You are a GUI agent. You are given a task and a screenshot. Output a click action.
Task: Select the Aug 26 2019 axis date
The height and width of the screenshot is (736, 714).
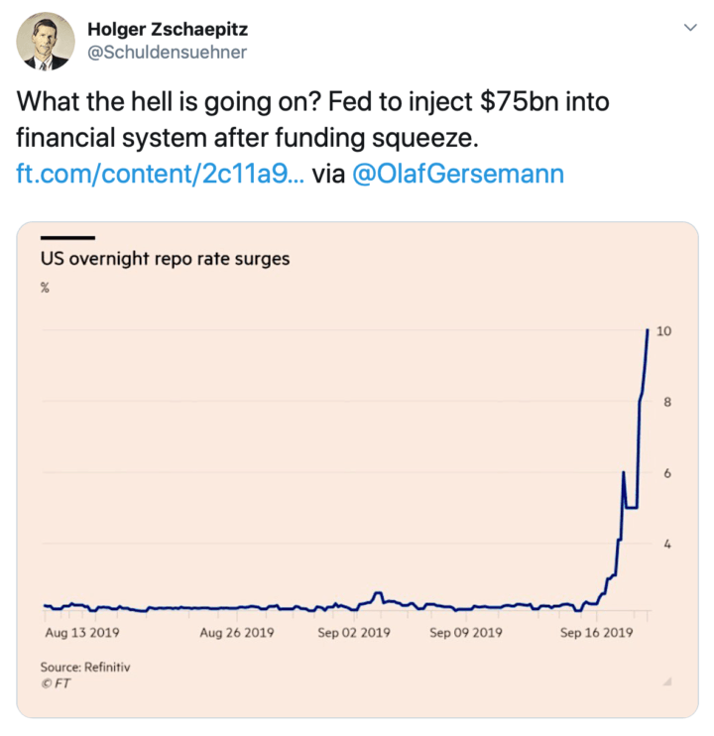point(236,632)
